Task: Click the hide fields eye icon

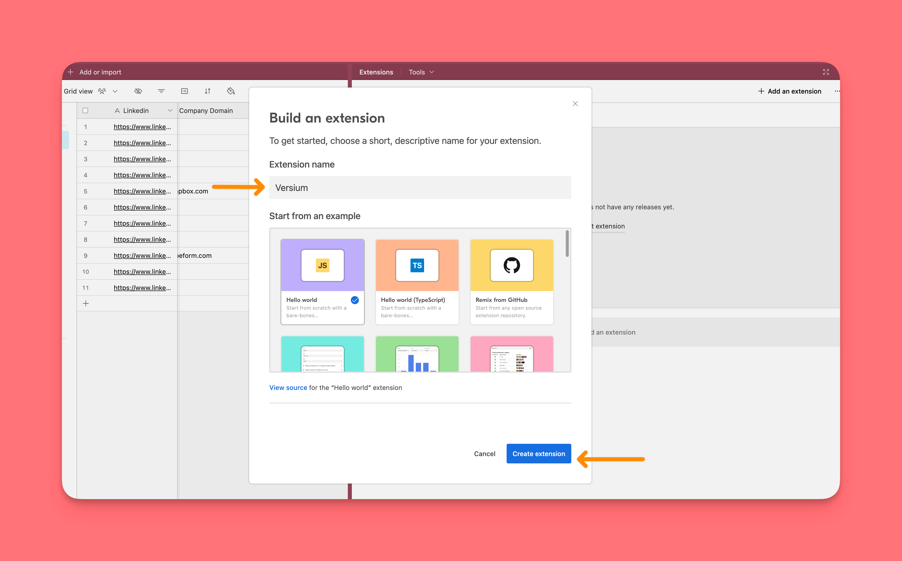Action: coord(138,91)
